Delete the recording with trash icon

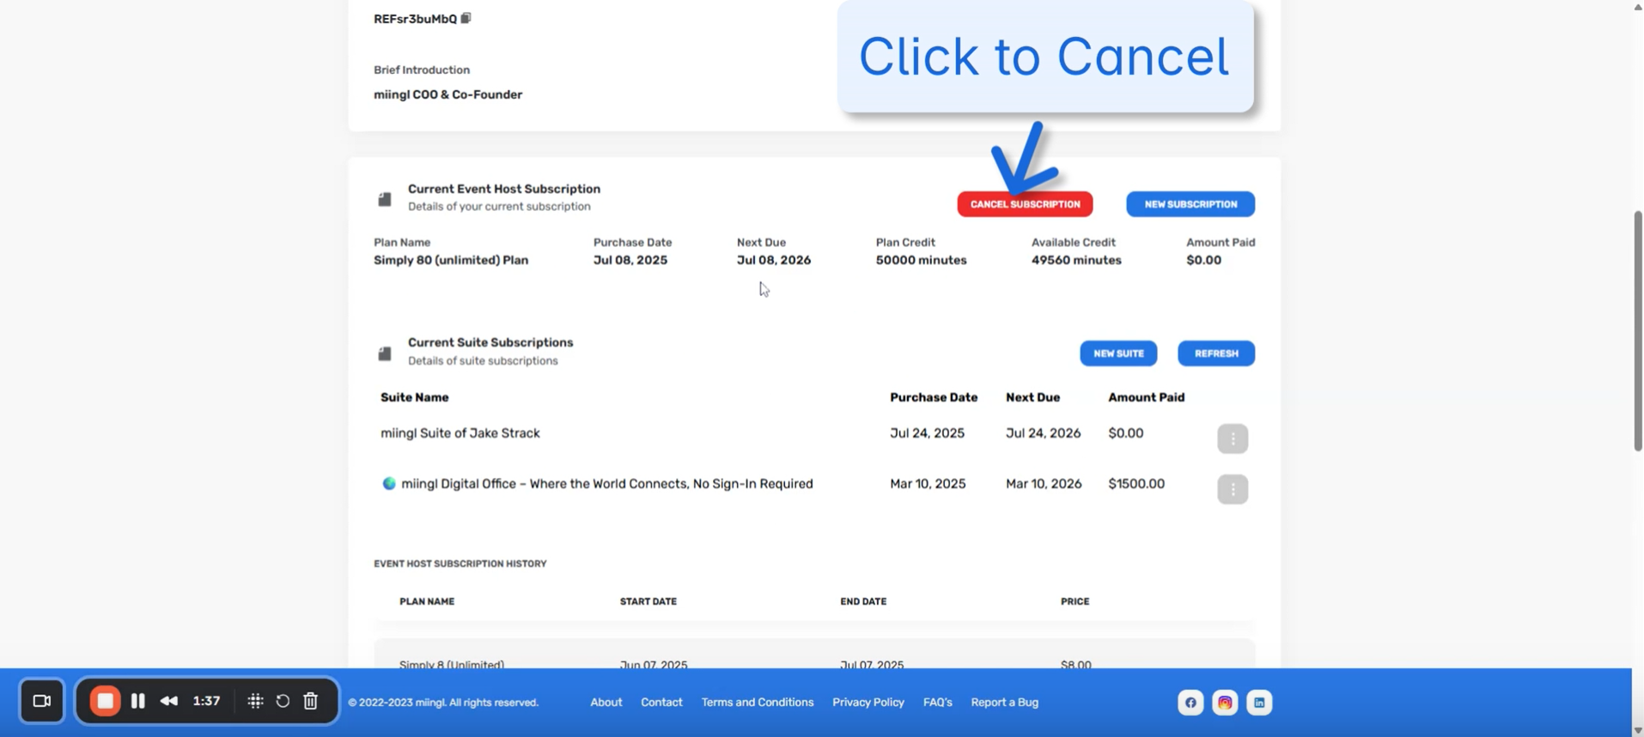[311, 701]
